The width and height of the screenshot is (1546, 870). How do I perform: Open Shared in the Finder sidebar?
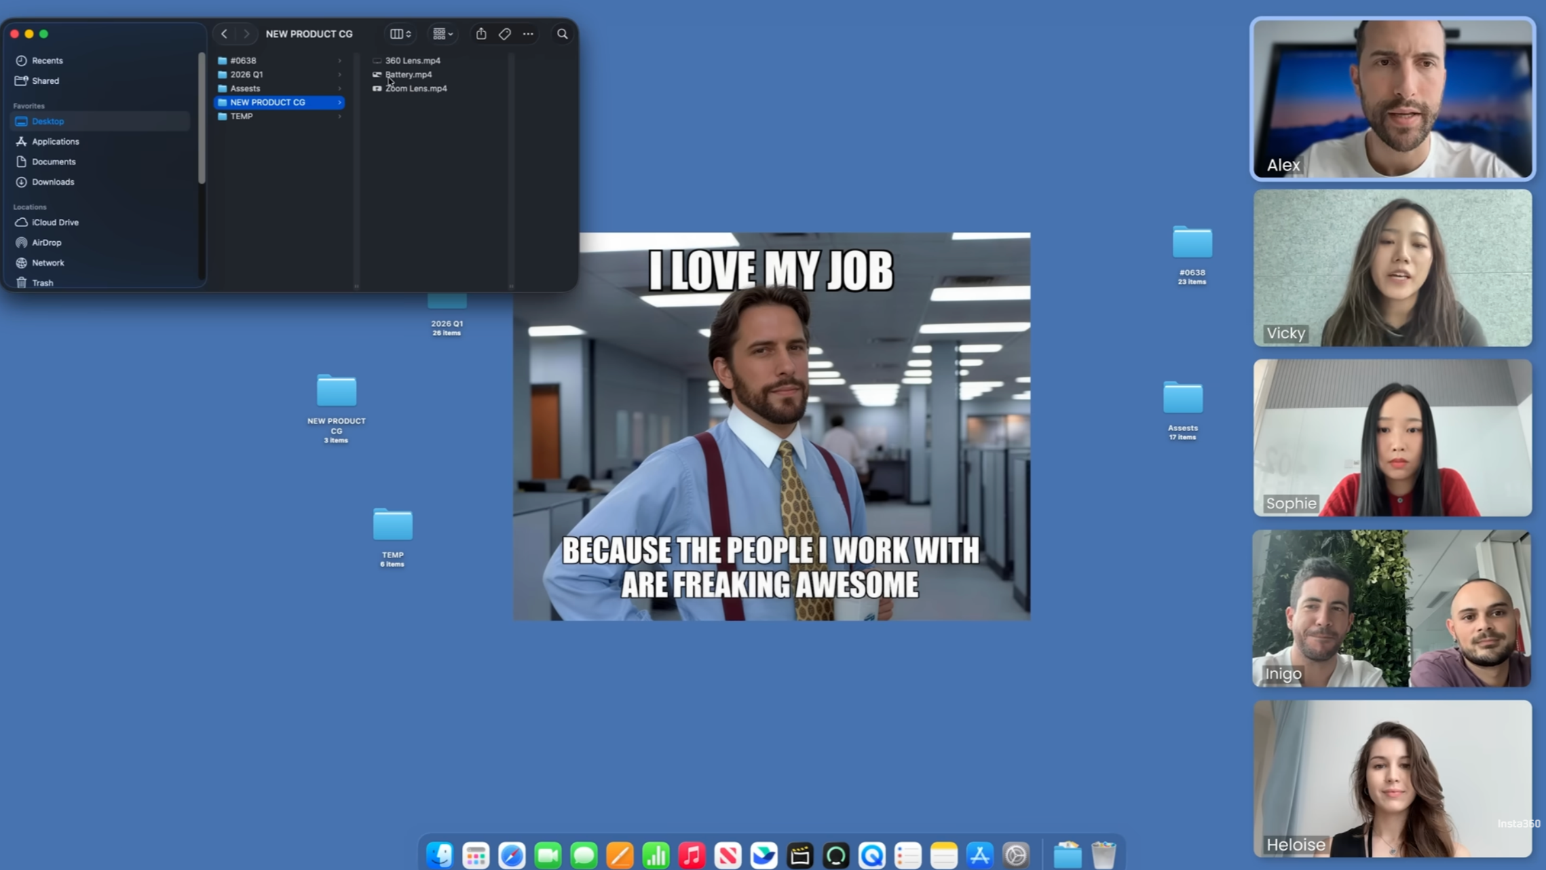[100, 81]
